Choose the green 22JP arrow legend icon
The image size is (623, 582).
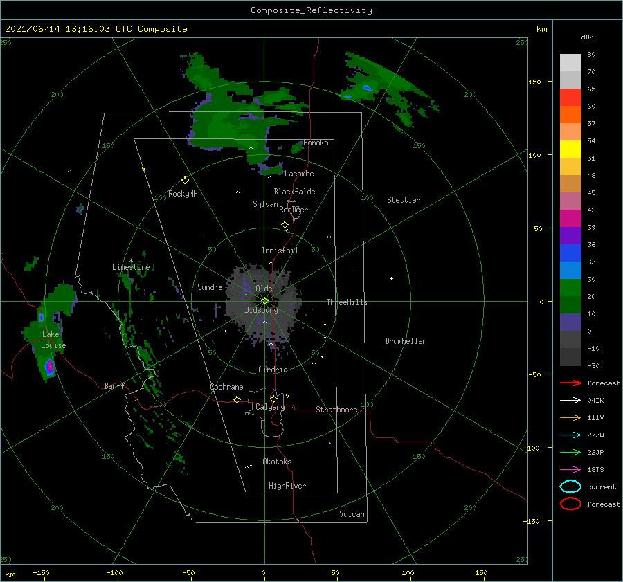[570, 452]
